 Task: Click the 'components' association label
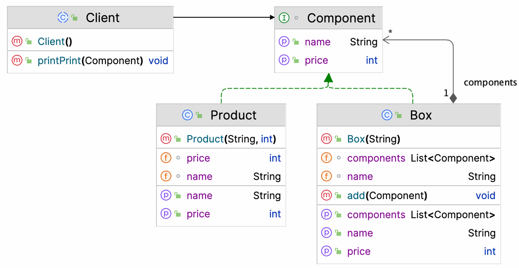coord(490,82)
